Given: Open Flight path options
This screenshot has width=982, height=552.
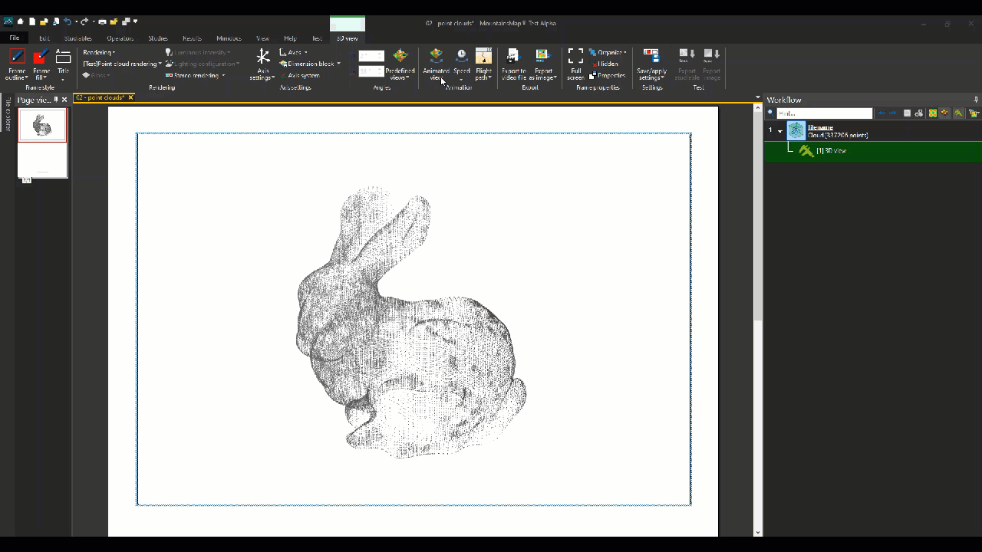Looking at the screenshot, I should (483, 65).
